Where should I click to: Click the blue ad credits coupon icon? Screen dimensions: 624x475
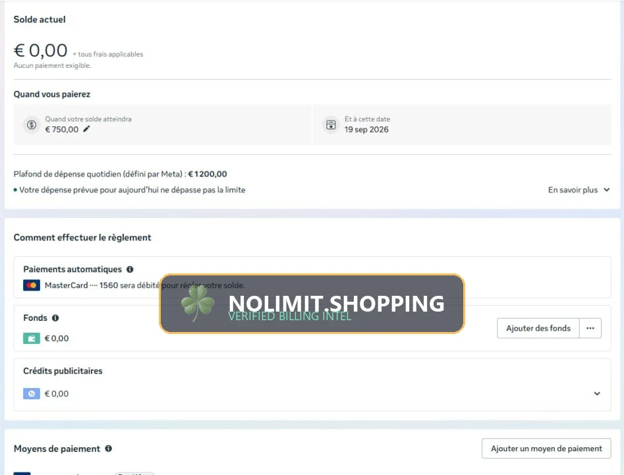point(32,393)
